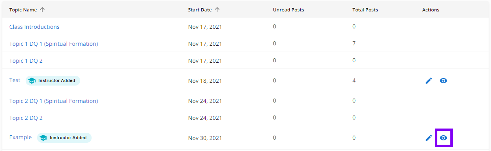Toggle visibility eye for Test topic

(443, 80)
